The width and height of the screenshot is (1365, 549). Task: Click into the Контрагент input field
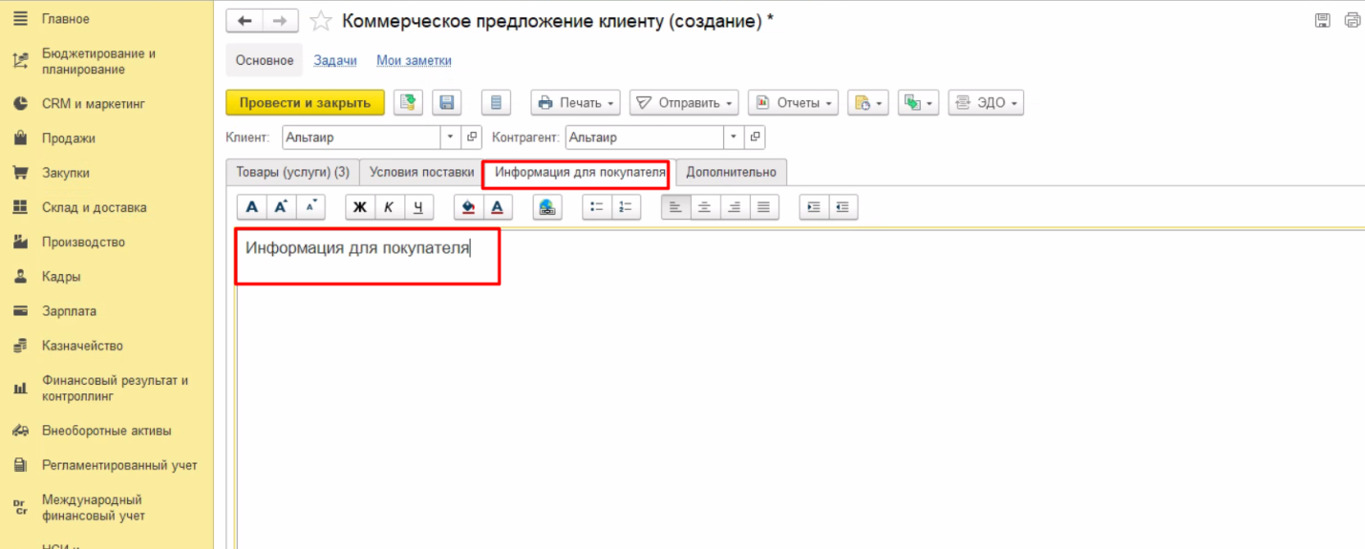(644, 137)
